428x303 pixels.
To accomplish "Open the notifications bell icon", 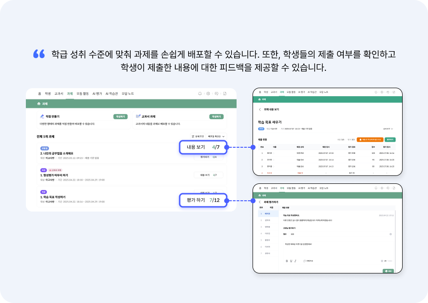I will tap(200, 94).
